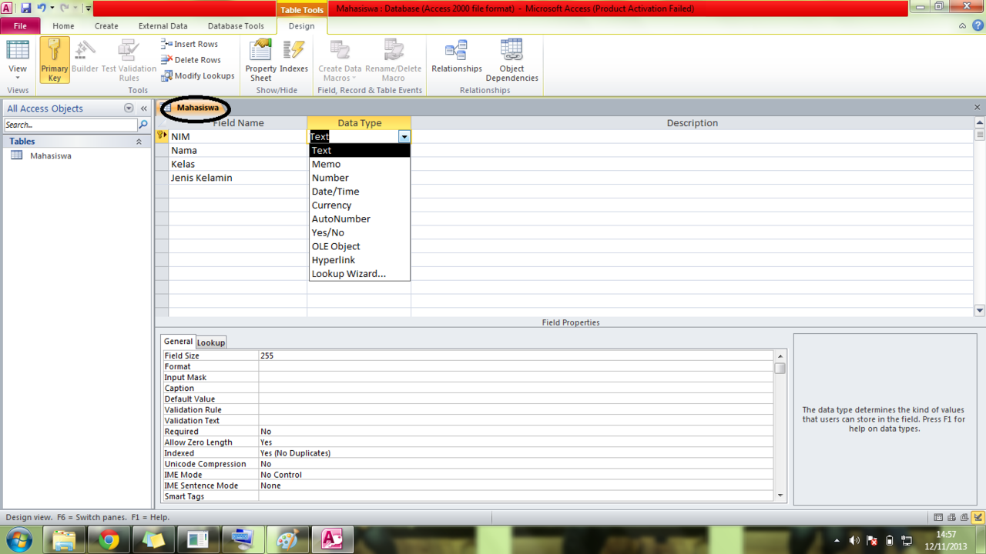Toggle the Primary Key button

[54, 60]
